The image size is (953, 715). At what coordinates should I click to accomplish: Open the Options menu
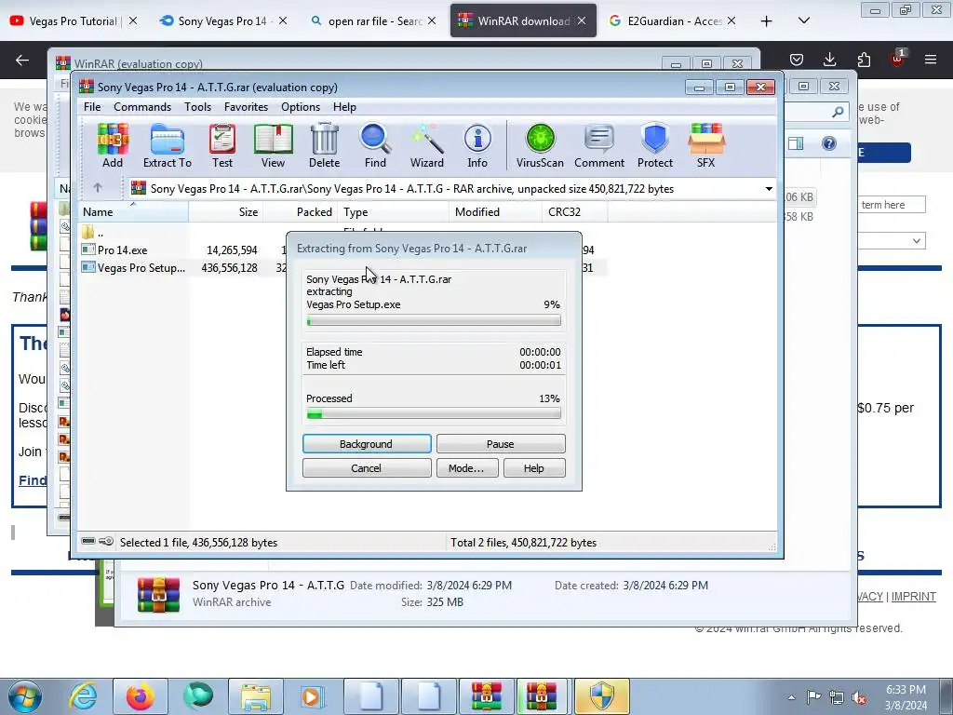coord(301,107)
